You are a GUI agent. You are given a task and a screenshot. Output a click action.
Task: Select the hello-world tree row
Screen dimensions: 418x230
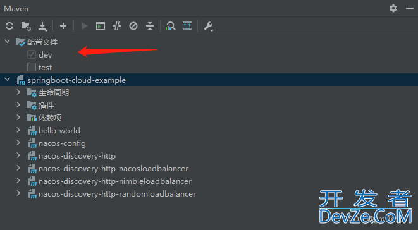click(209, 130)
